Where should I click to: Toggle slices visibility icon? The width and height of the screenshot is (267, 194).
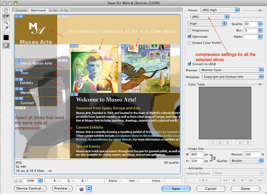click(x=6, y=45)
